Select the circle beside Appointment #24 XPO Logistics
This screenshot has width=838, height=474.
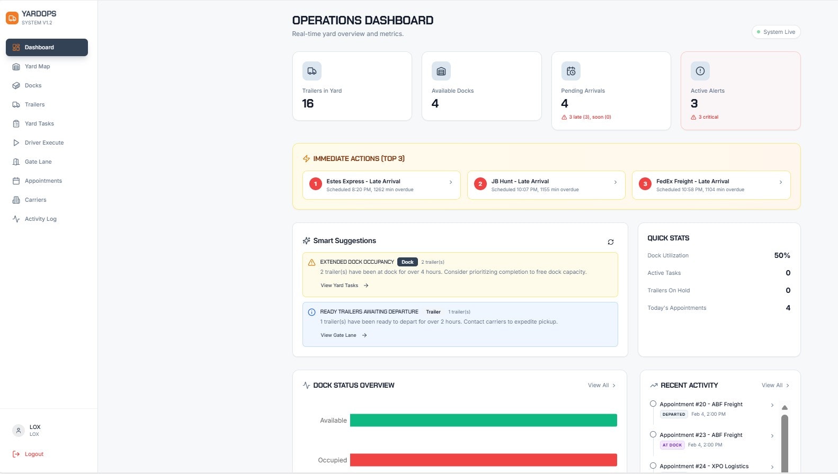[x=653, y=466]
